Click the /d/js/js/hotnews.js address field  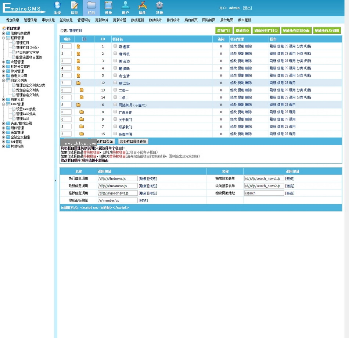point(118,178)
